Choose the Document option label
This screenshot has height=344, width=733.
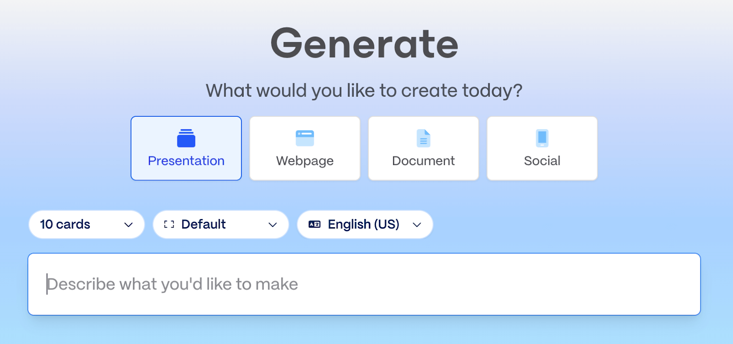tap(423, 161)
